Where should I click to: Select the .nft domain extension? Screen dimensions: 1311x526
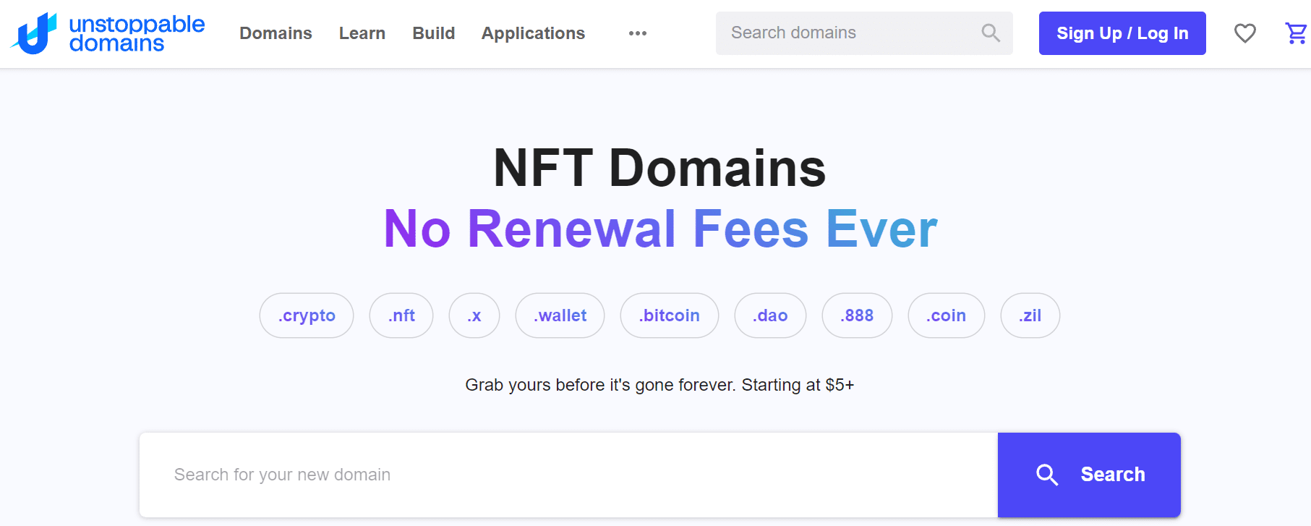point(401,315)
